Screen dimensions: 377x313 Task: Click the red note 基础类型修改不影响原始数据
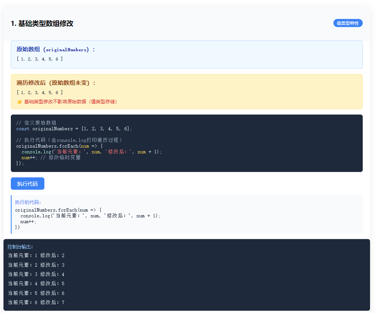(x=71, y=102)
